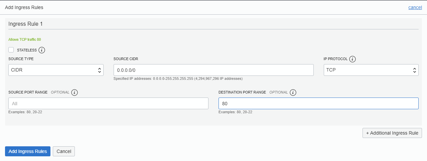Click the Source Port Range info icon

point(75,93)
